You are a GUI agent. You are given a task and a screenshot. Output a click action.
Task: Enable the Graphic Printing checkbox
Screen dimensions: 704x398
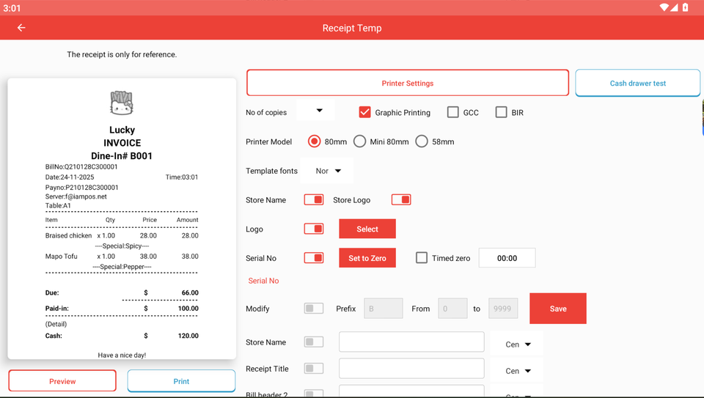coord(364,112)
